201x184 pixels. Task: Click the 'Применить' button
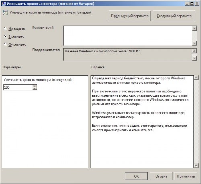tap(186, 176)
